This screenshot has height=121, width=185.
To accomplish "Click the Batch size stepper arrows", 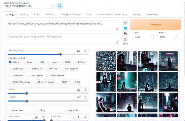I will tap(86, 117).
